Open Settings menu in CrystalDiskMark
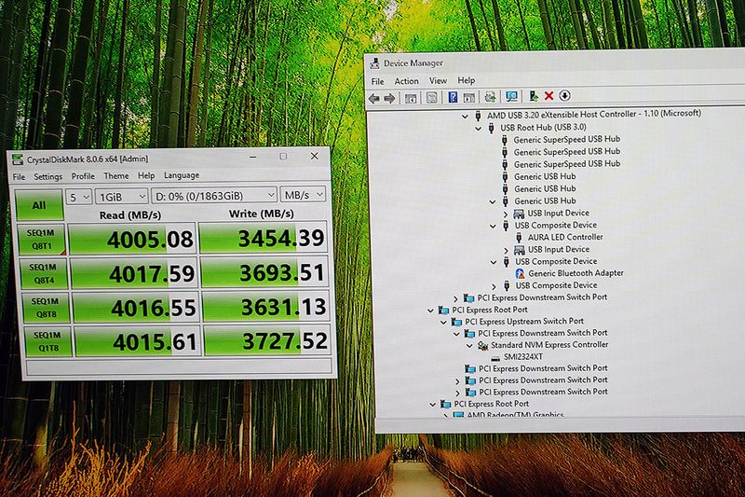Screen dimensions: 745x497 [48, 176]
